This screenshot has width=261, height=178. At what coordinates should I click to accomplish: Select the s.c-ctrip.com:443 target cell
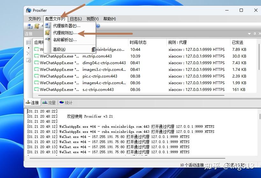[98, 89]
